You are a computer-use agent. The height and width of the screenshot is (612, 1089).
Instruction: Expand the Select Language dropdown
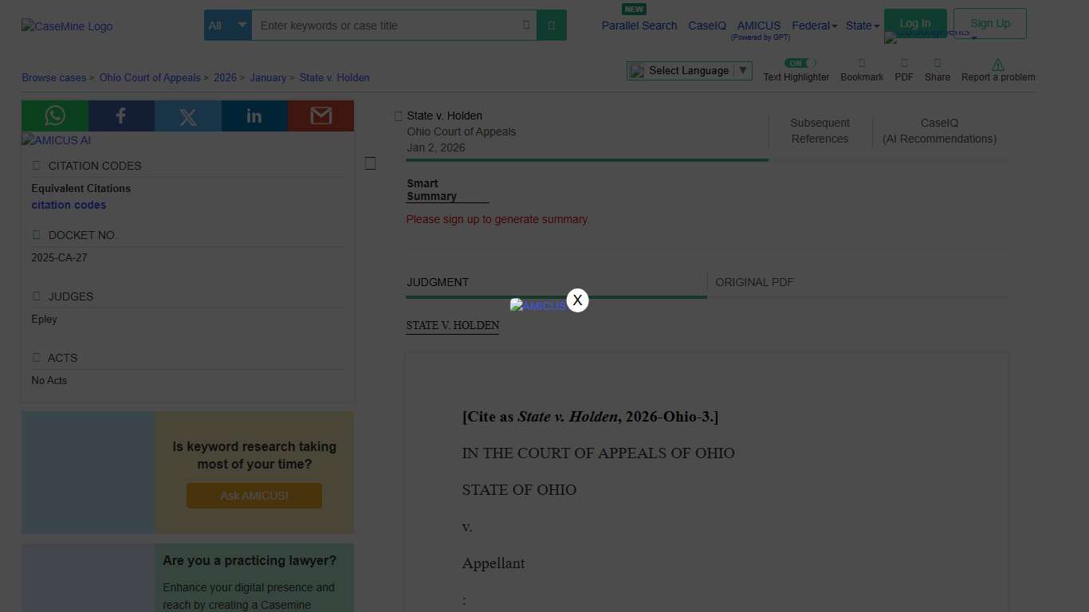pos(742,70)
